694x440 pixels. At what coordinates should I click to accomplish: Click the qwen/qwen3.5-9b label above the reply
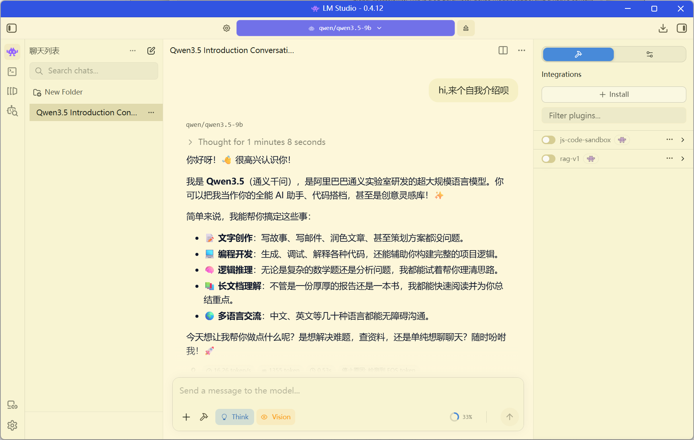tap(215, 125)
